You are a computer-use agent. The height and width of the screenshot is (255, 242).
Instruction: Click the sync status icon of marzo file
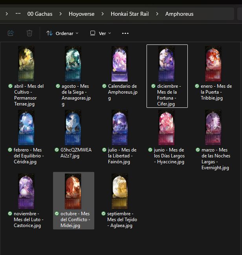point(198,150)
